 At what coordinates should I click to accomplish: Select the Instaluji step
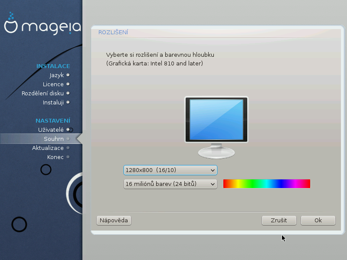(x=53, y=102)
